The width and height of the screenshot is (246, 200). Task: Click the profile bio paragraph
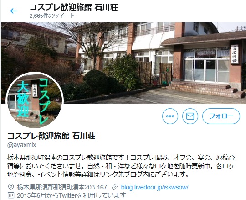121,166
